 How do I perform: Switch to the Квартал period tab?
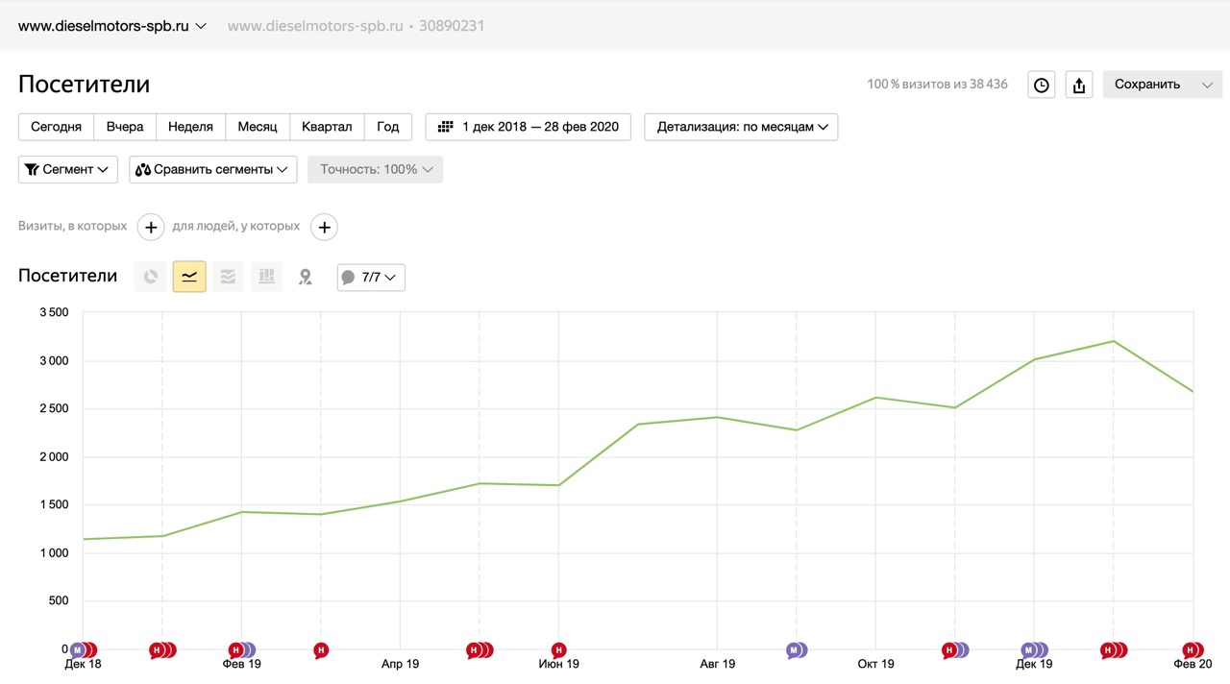(327, 127)
